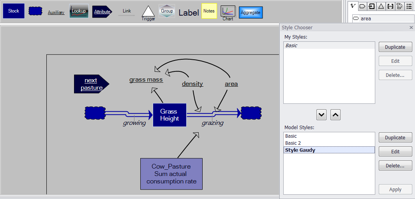
Task: Open the tab with arrow-into-box icon
Action: (372, 6)
